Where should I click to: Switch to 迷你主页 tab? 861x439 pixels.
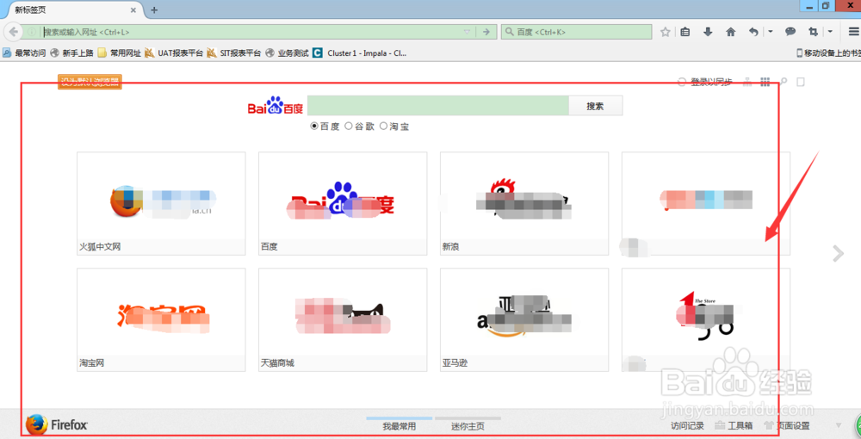click(468, 426)
